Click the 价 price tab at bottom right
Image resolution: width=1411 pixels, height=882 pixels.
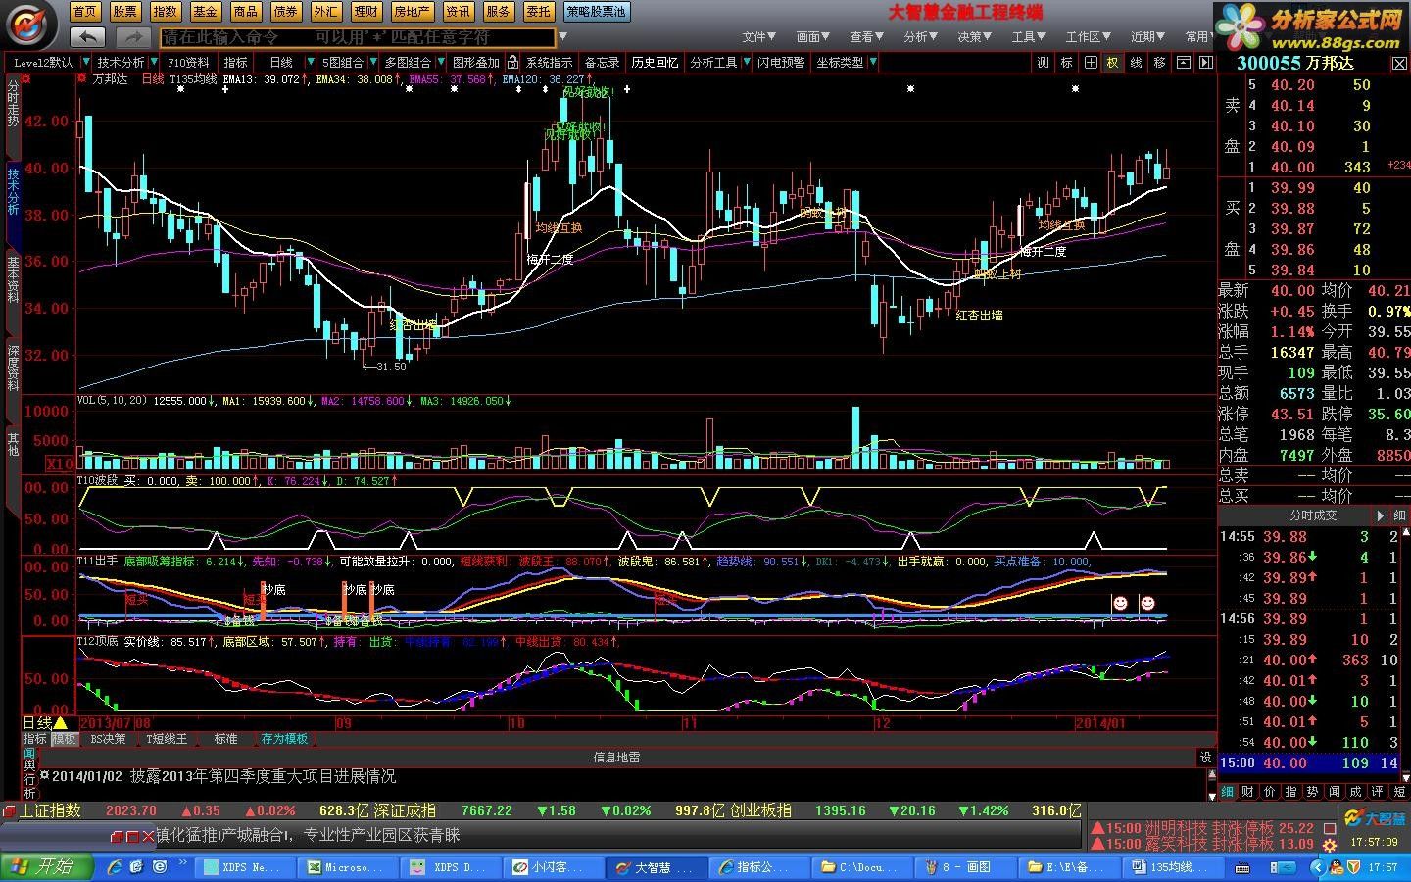[1269, 791]
